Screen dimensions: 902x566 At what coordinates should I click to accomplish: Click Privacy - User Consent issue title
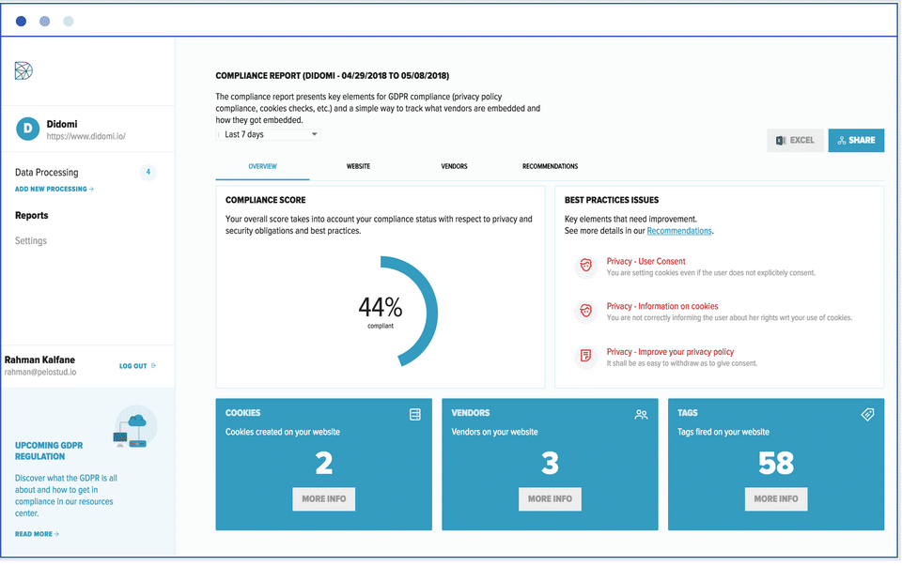pos(645,262)
